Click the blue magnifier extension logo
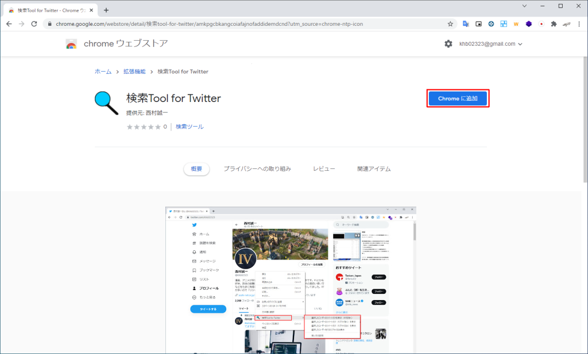 click(106, 103)
